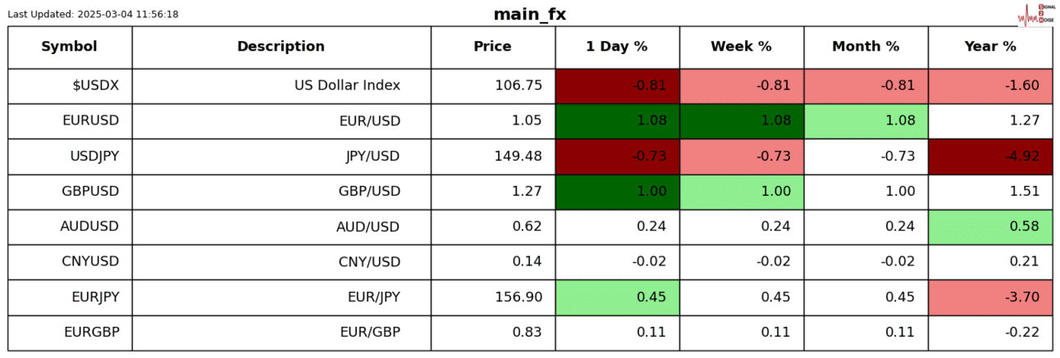This screenshot has width=1060, height=358.
Task: Click the Signal 2 Noise logo
Action: point(1035,14)
